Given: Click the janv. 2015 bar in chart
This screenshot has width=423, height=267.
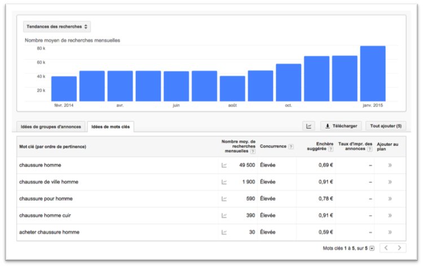Looking at the screenshot, I should click(x=372, y=73).
